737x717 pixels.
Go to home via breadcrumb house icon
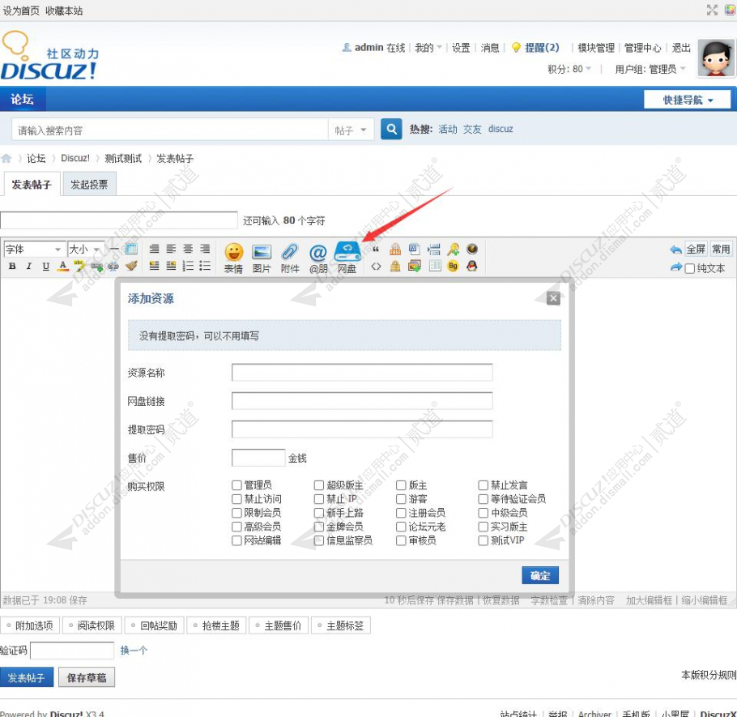click(x=6, y=159)
